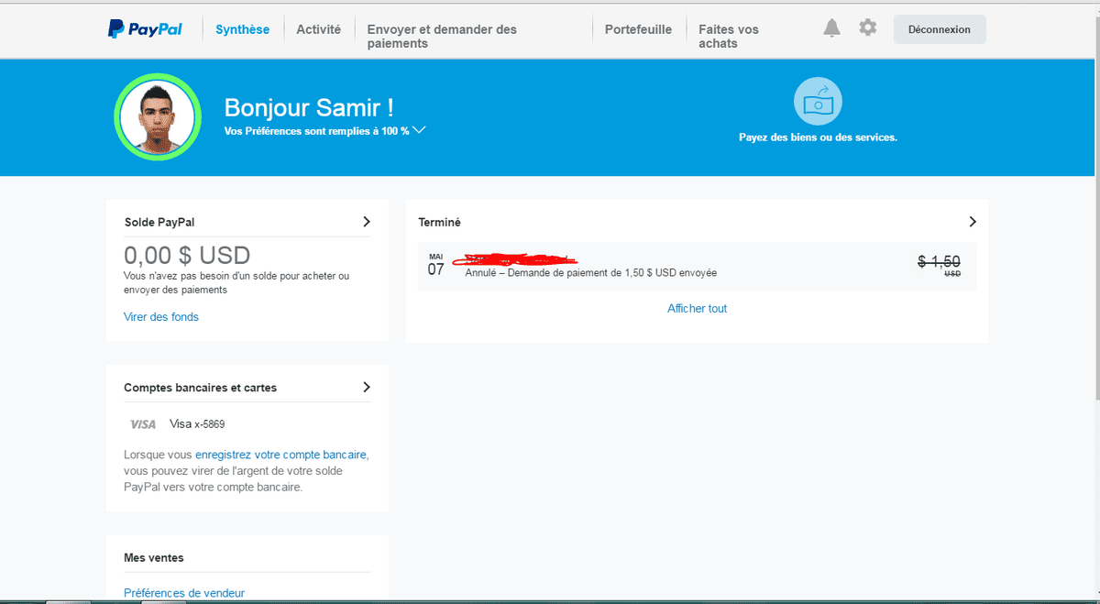Open the cancelled May 07 transaction
Image resolution: width=1100 pixels, height=604 pixels.
(x=698, y=267)
